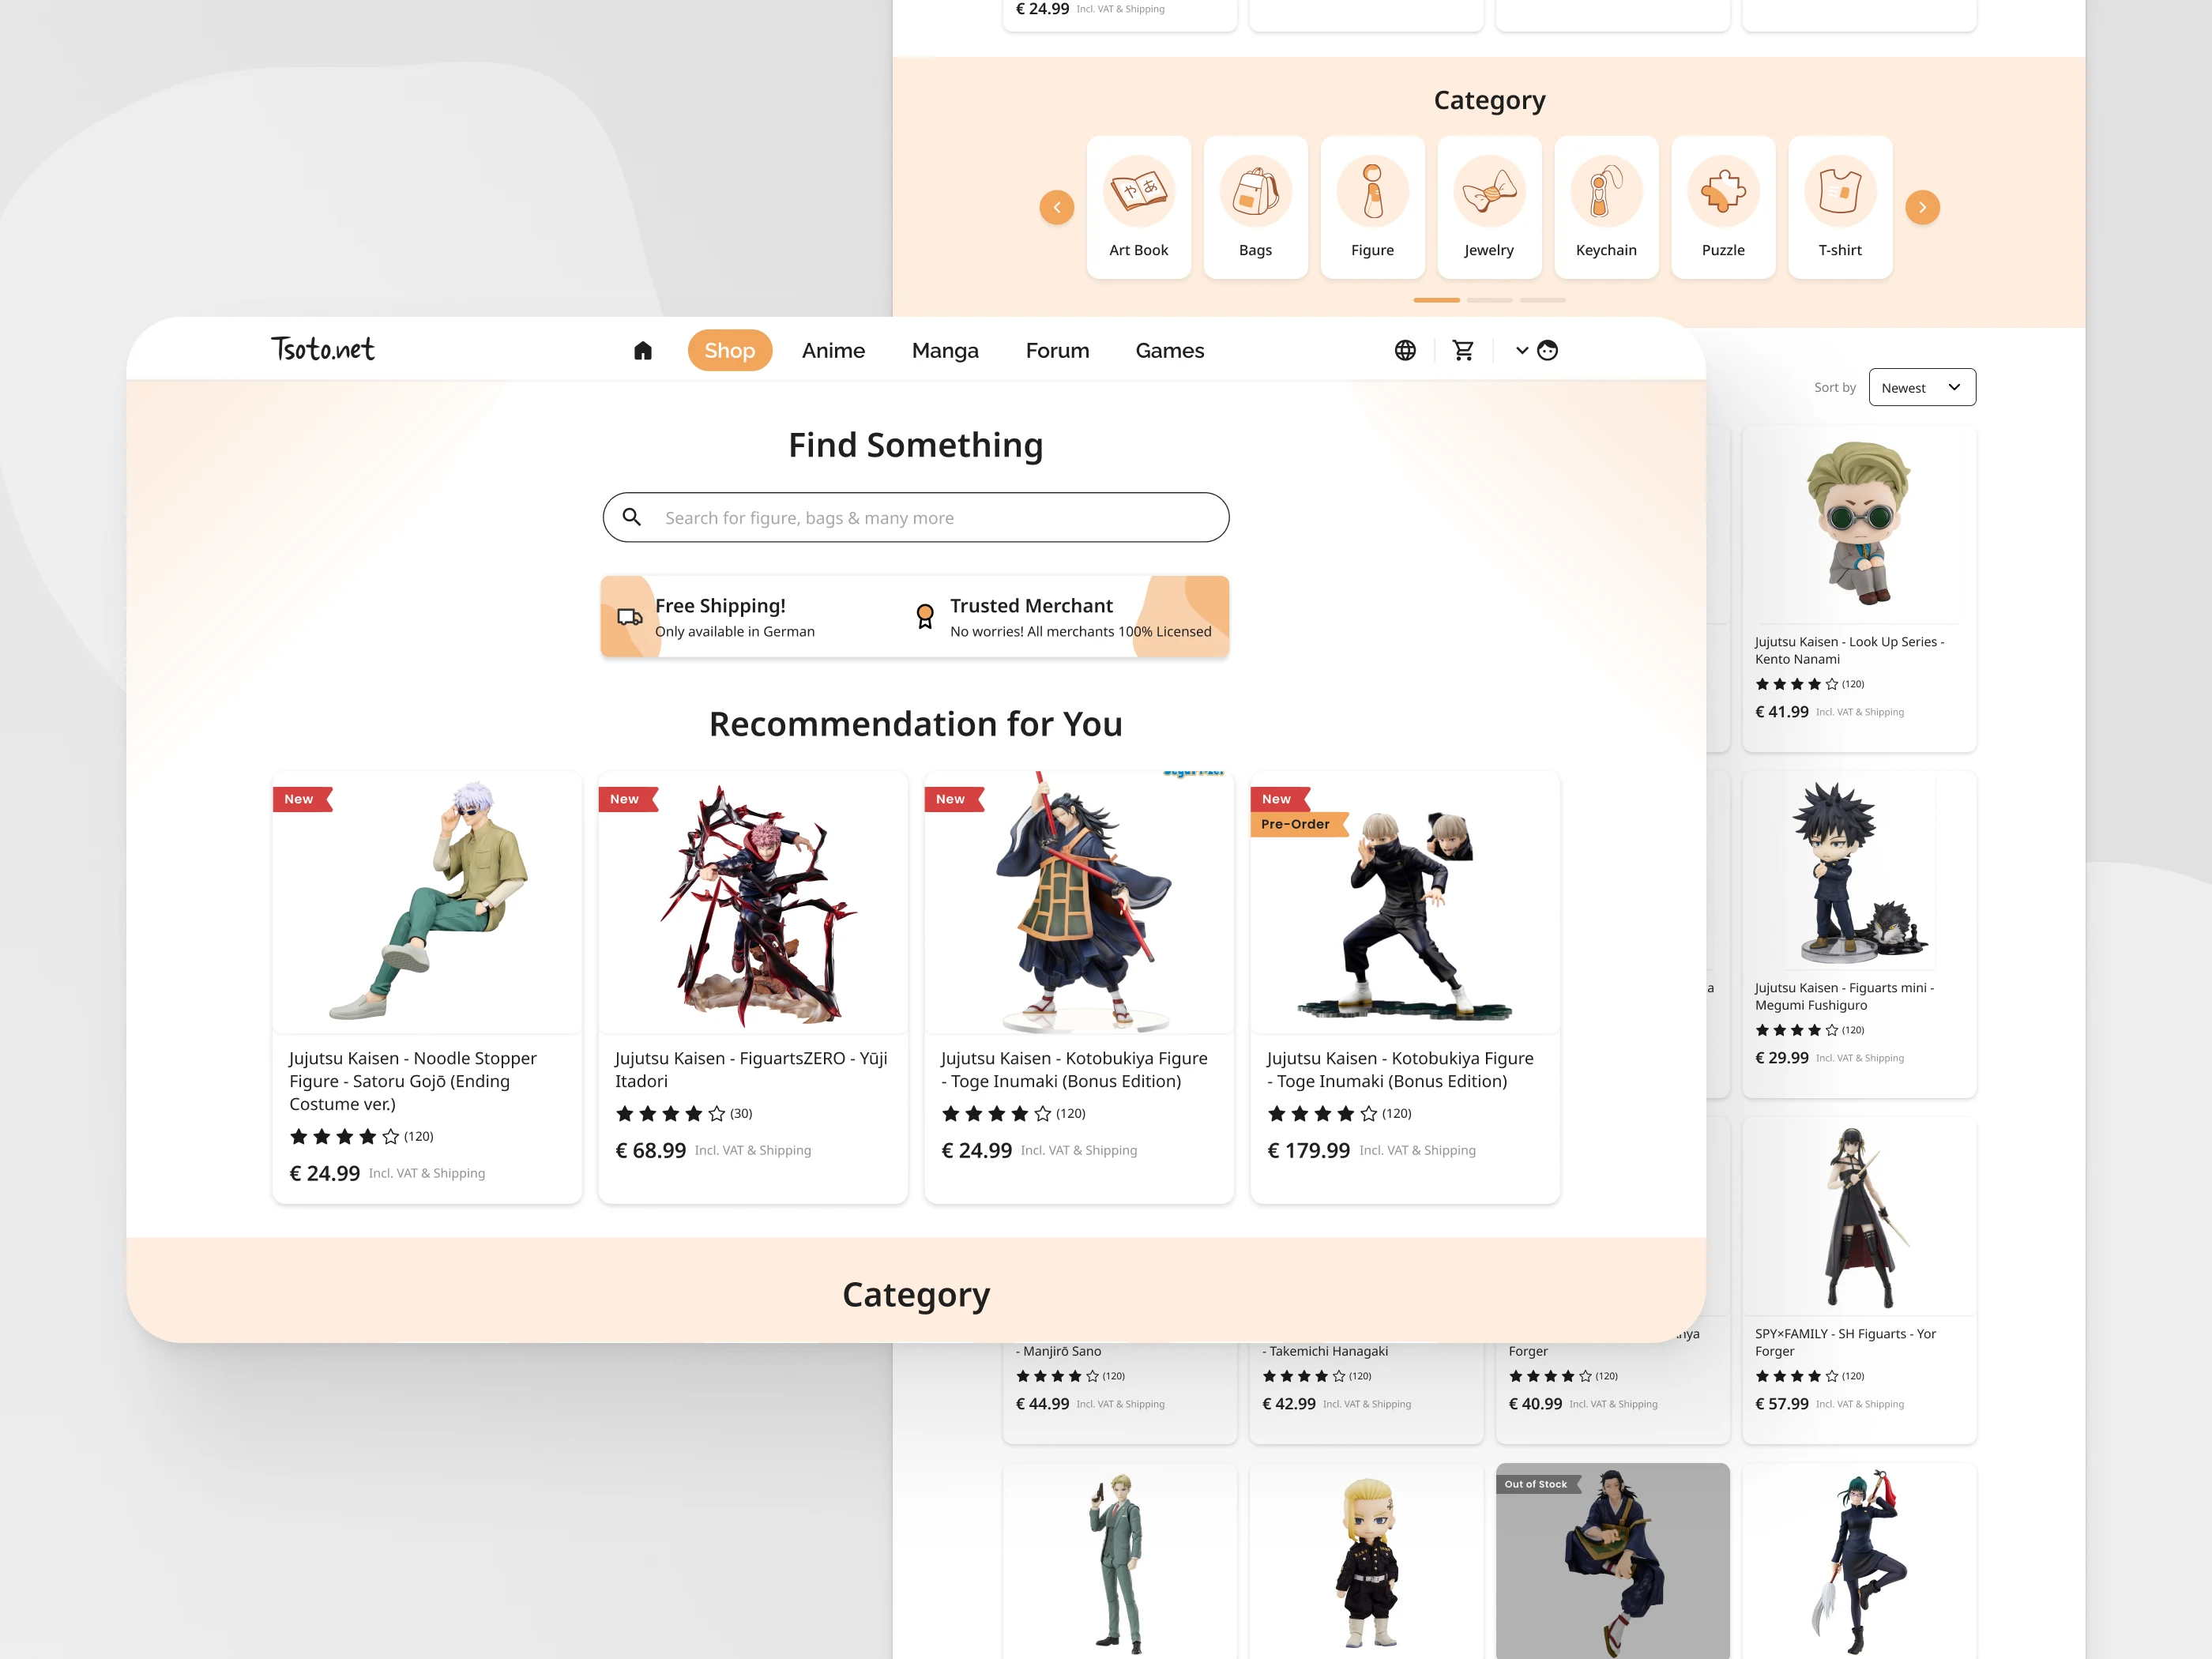Select the Puzzle category icon
Image resolution: width=2212 pixels, height=1659 pixels.
pyautogui.click(x=1723, y=191)
